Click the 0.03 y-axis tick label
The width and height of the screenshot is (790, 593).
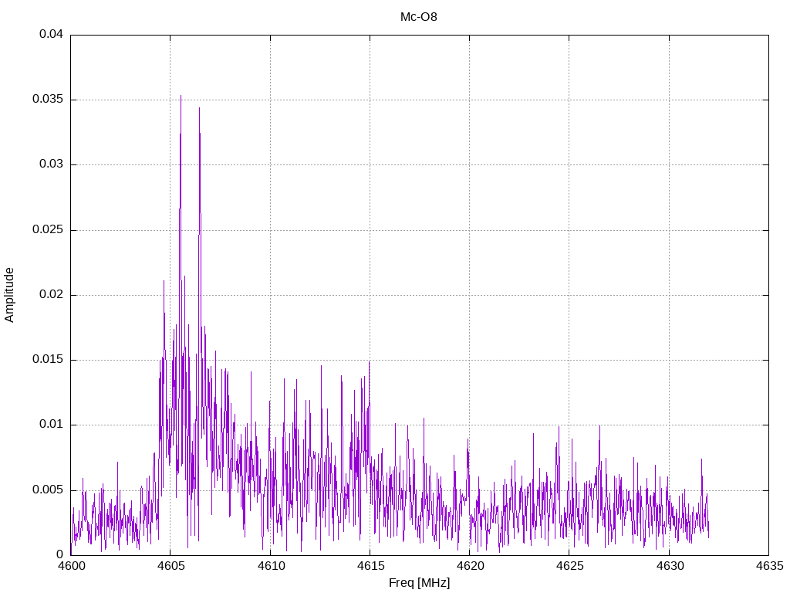click(52, 164)
